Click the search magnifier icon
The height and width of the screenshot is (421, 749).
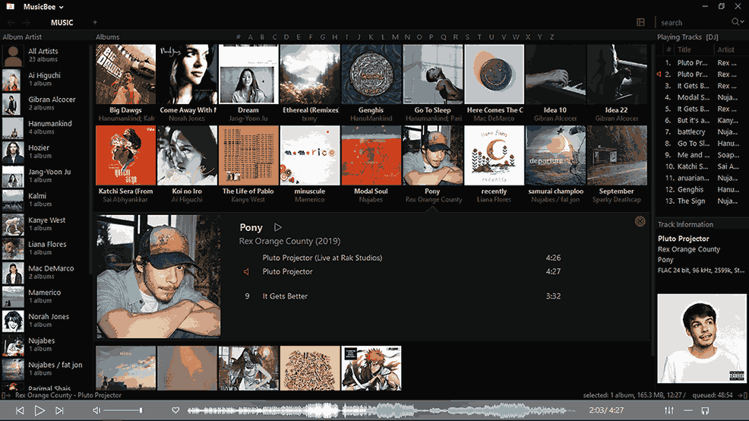[736, 22]
